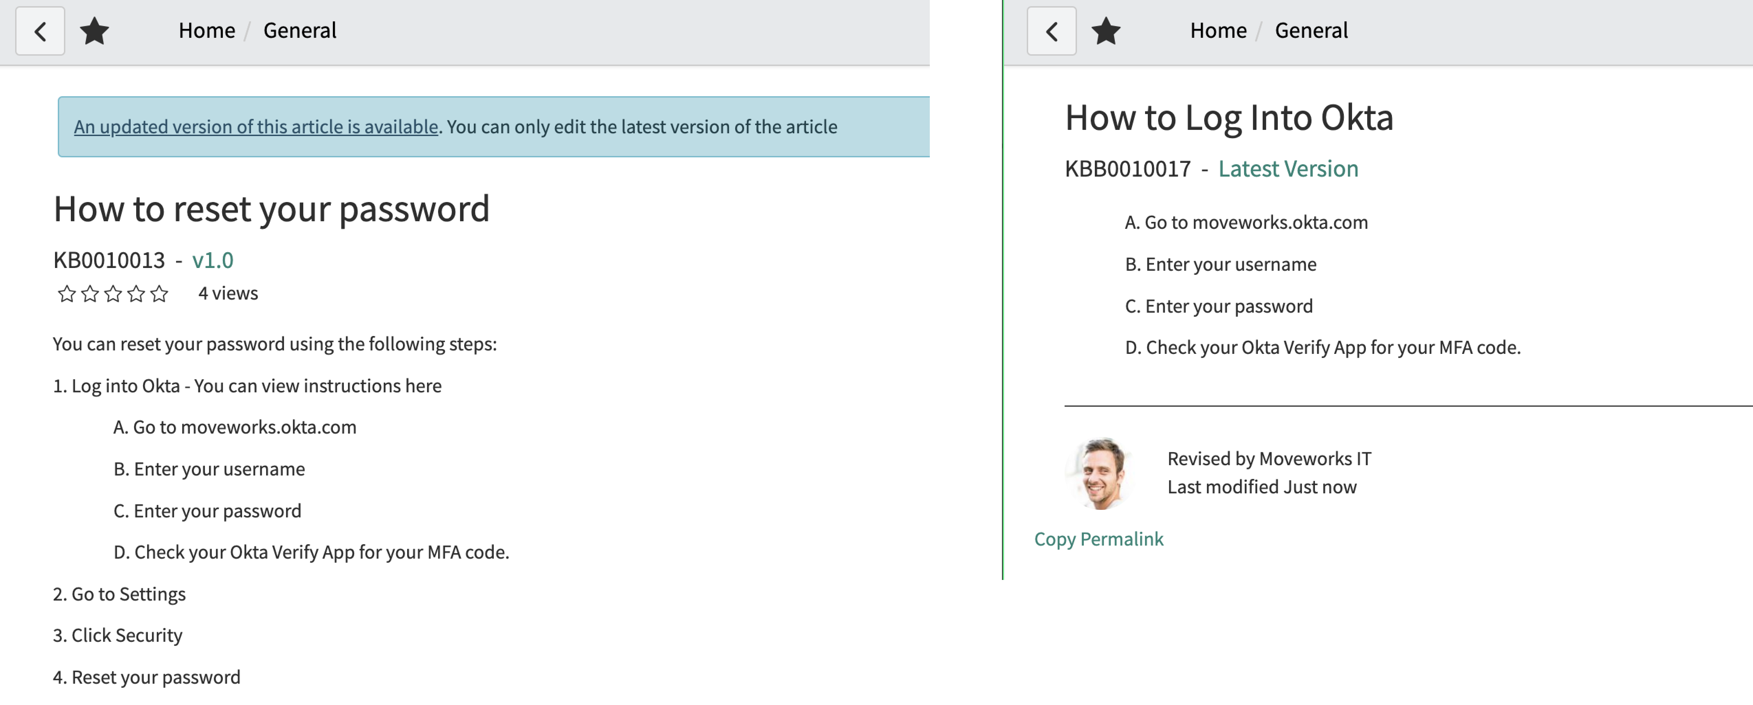The width and height of the screenshot is (1753, 705).
Task: Click the Latest Version link
Action: click(x=1287, y=169)
